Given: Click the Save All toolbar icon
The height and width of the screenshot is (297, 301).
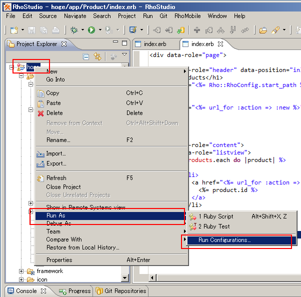Looking at the screenshot, I should (44, 30).
